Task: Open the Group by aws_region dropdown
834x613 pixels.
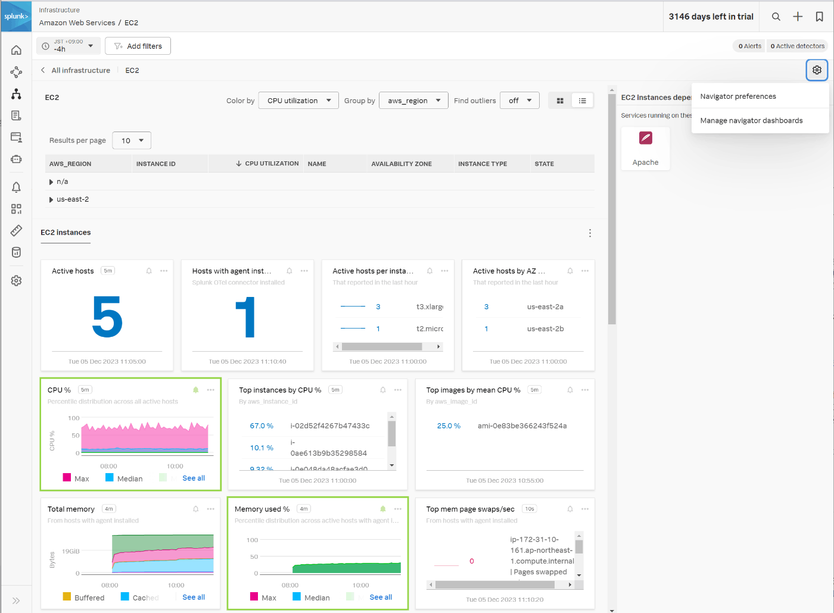Action: pos(414,101)
